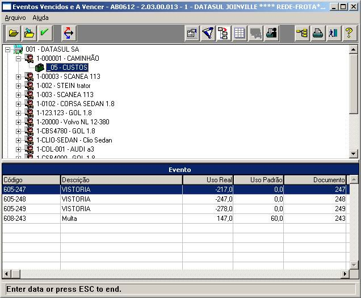
Task: Select the 1-0102 - CORSA SEDAN 1.8 item
Action: click(x=75, y=104)
